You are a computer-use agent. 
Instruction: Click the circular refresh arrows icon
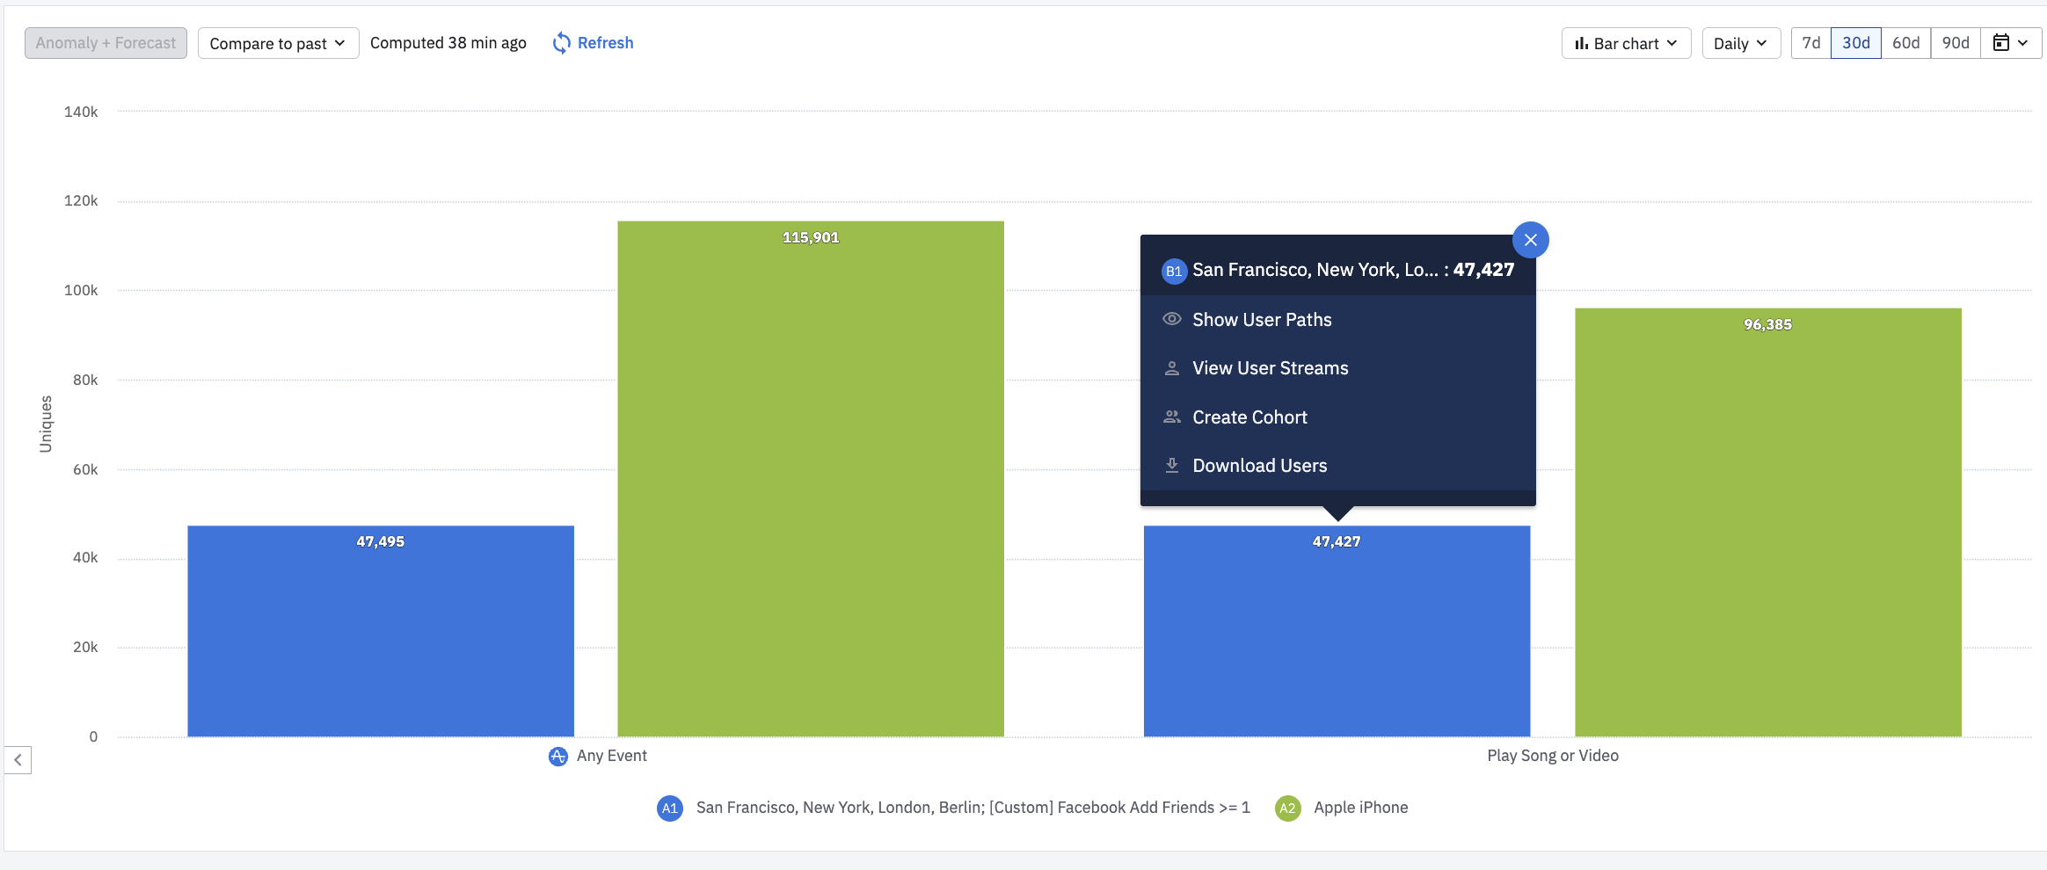point(561,42)
